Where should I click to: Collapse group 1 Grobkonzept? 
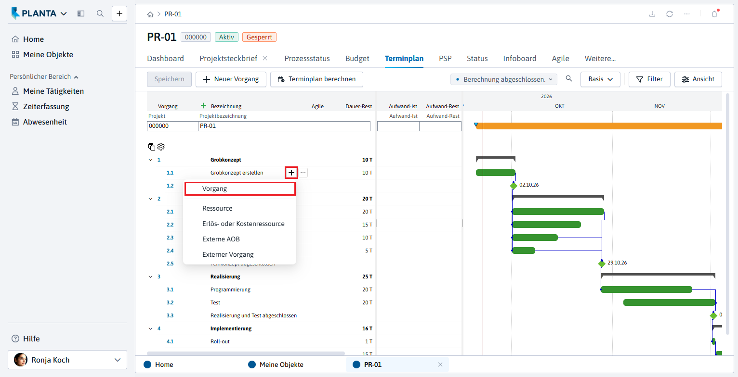pyautogui.click(x=150, y=160)
